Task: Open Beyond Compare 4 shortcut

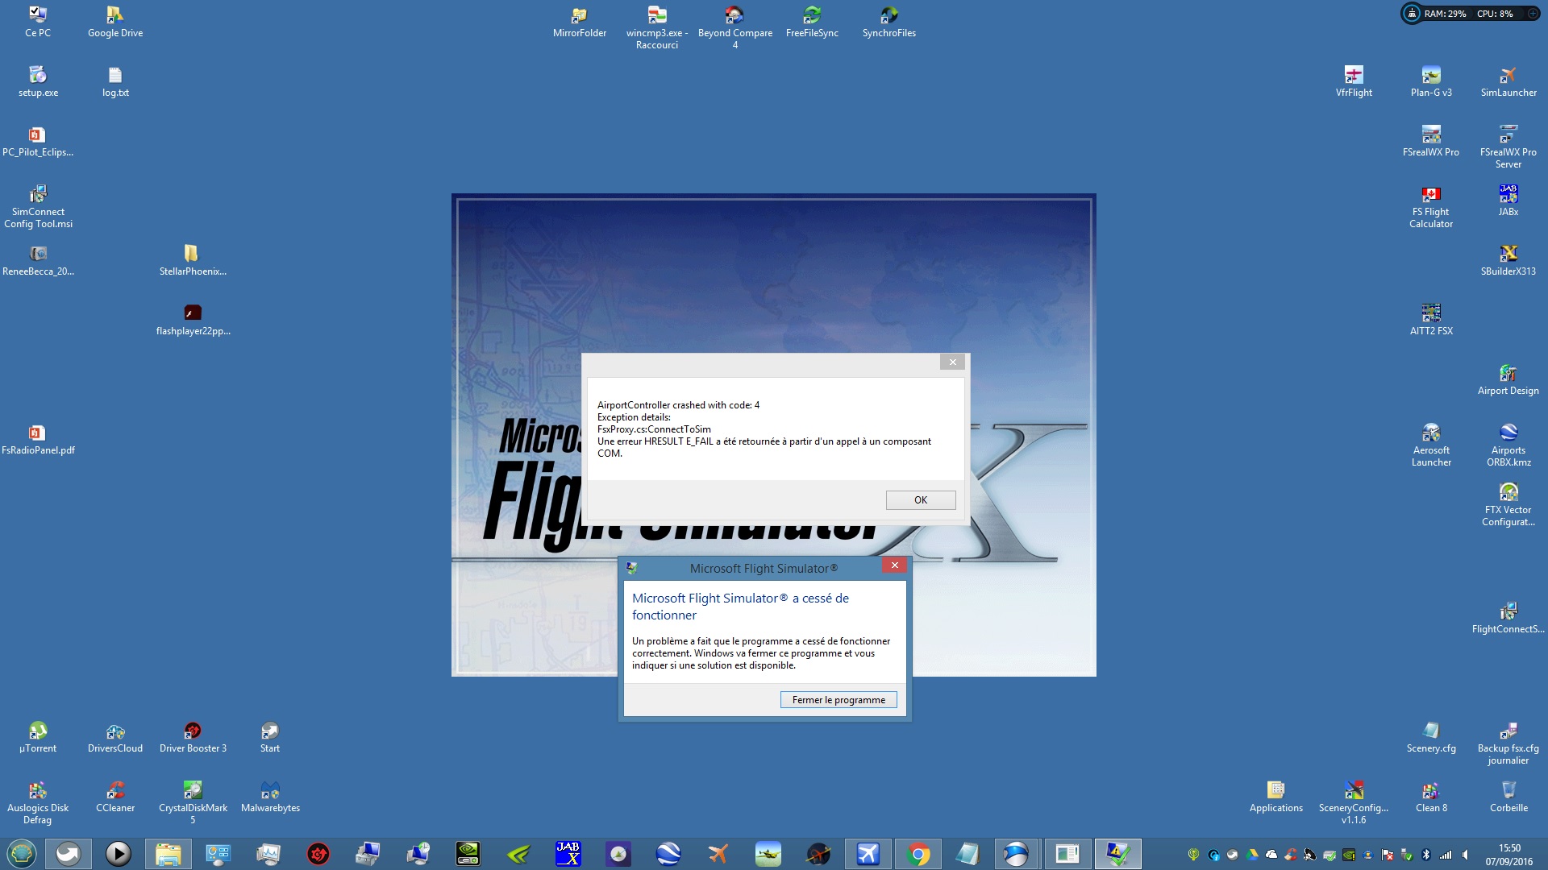Action: tap(734, 27)
